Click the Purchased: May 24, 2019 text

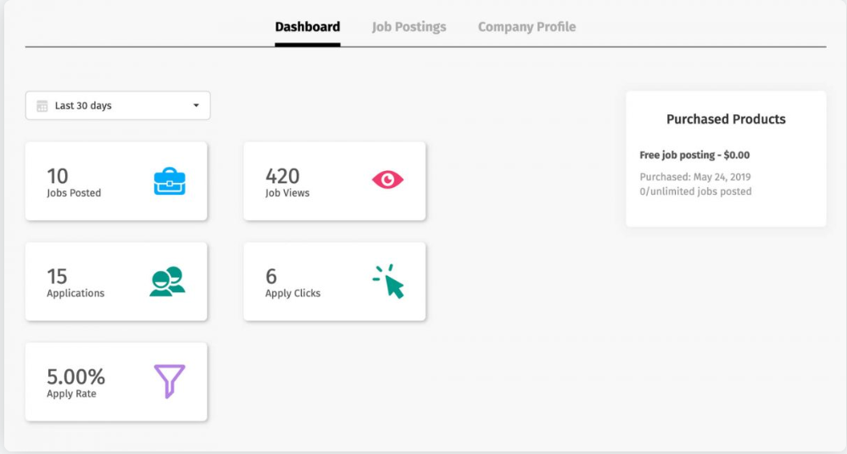click(x=694, y=177)
